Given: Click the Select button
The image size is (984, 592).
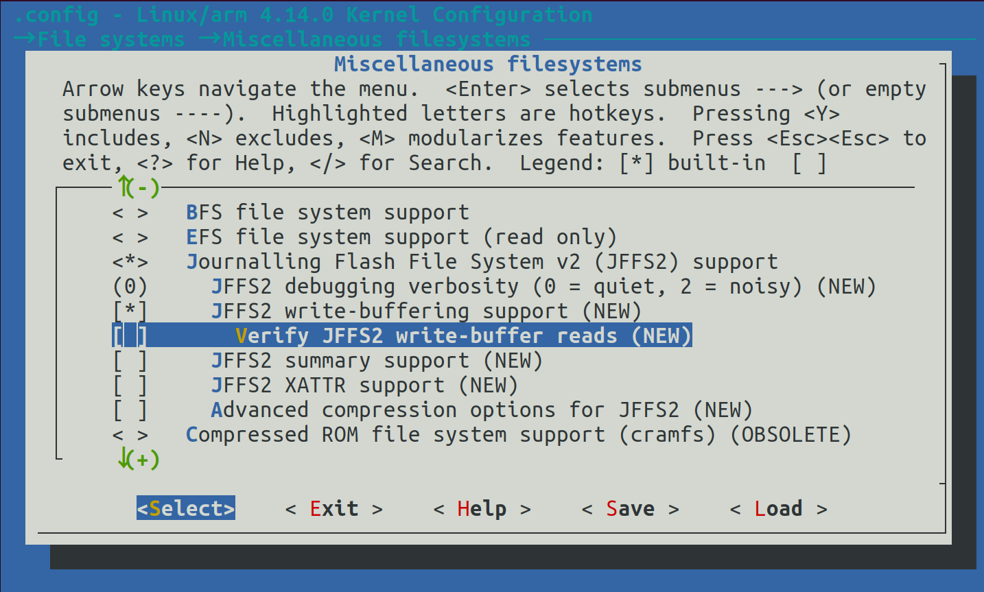Looking at the screenshot, I should tap(185, 508).
